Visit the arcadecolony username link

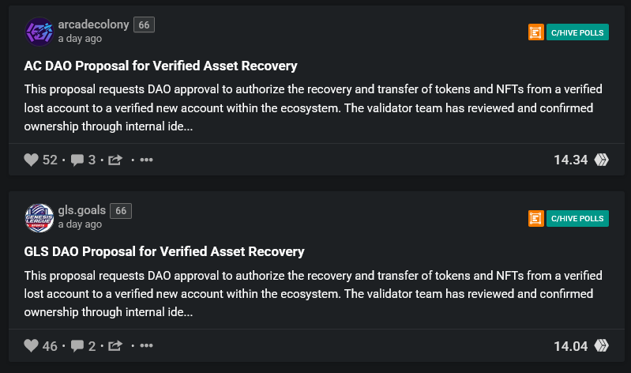93,24
